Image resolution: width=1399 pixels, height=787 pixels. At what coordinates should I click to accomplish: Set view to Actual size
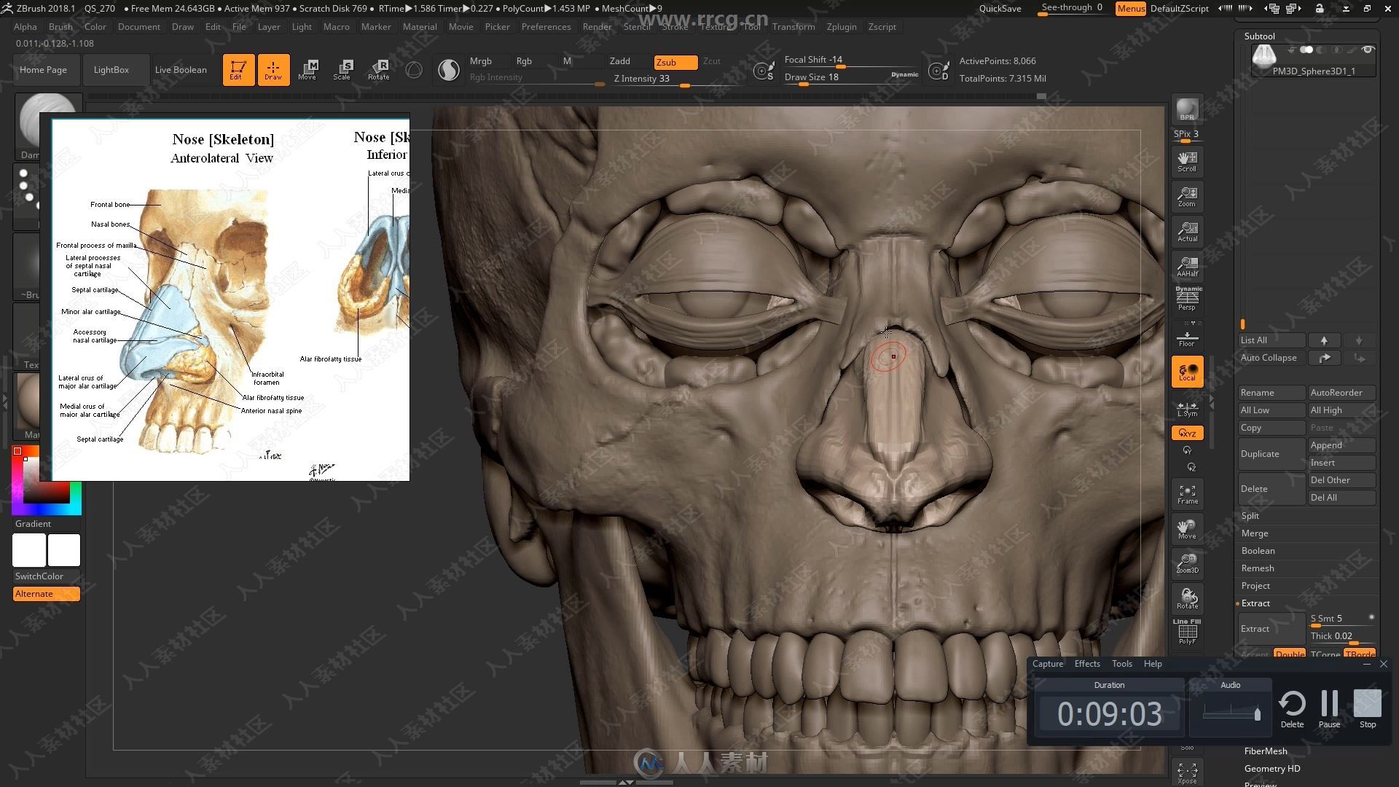coord(1187,232)
